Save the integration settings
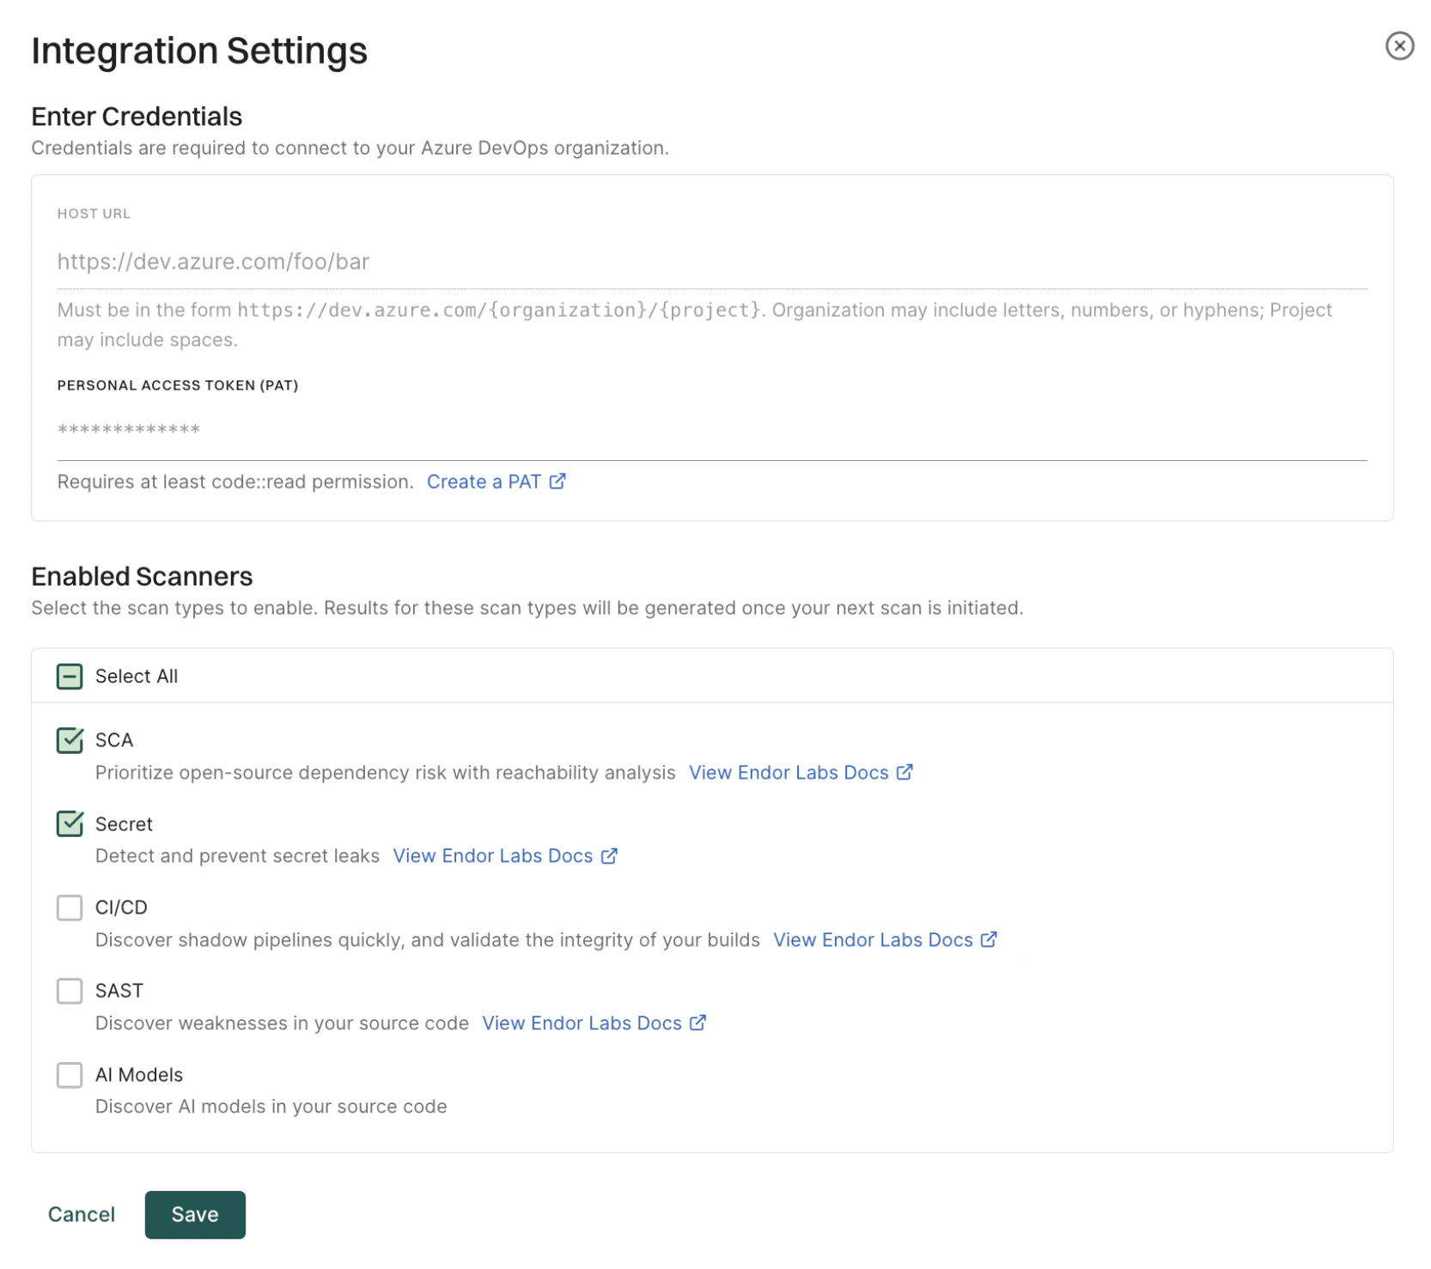Viewport: 1431px width, 1269px height. pyautogui.click(x=195, y=1214)
